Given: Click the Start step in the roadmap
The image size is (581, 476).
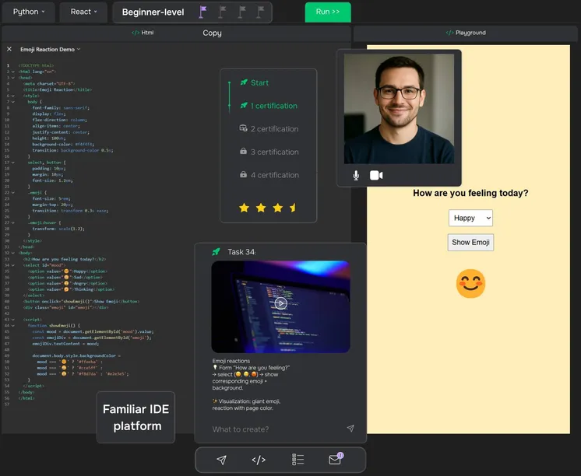Looking at the screenshot, I should (x=259, y=82).
